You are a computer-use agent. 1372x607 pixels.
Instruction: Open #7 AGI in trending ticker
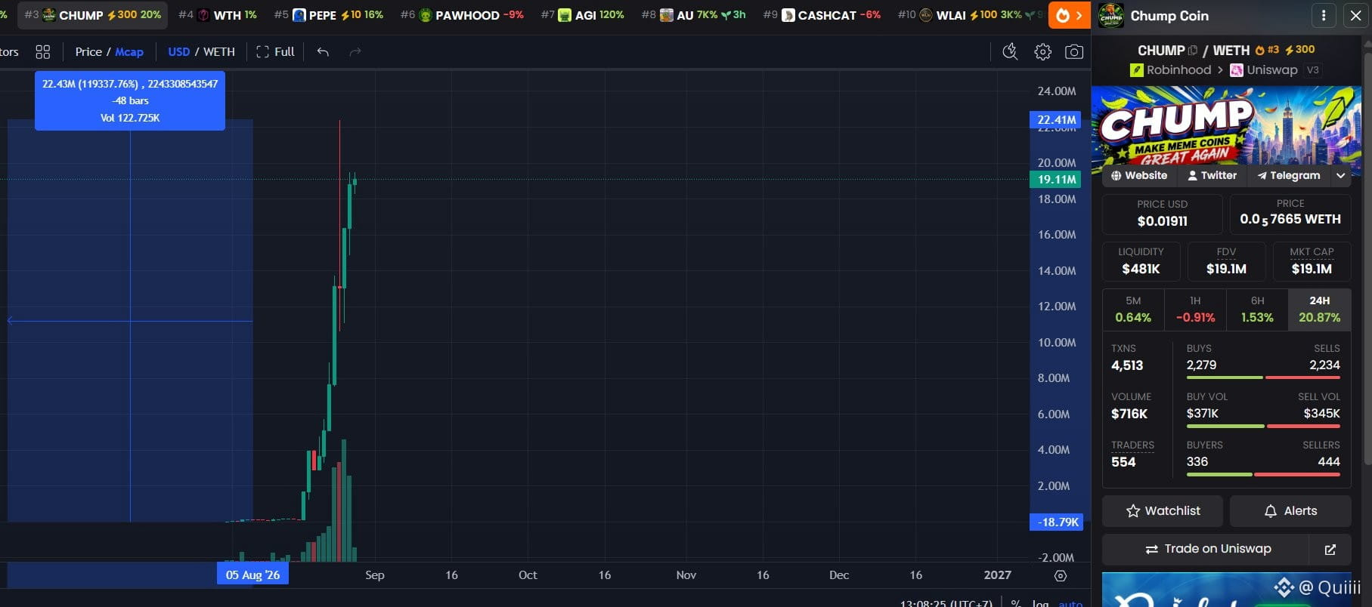[583, 15]
